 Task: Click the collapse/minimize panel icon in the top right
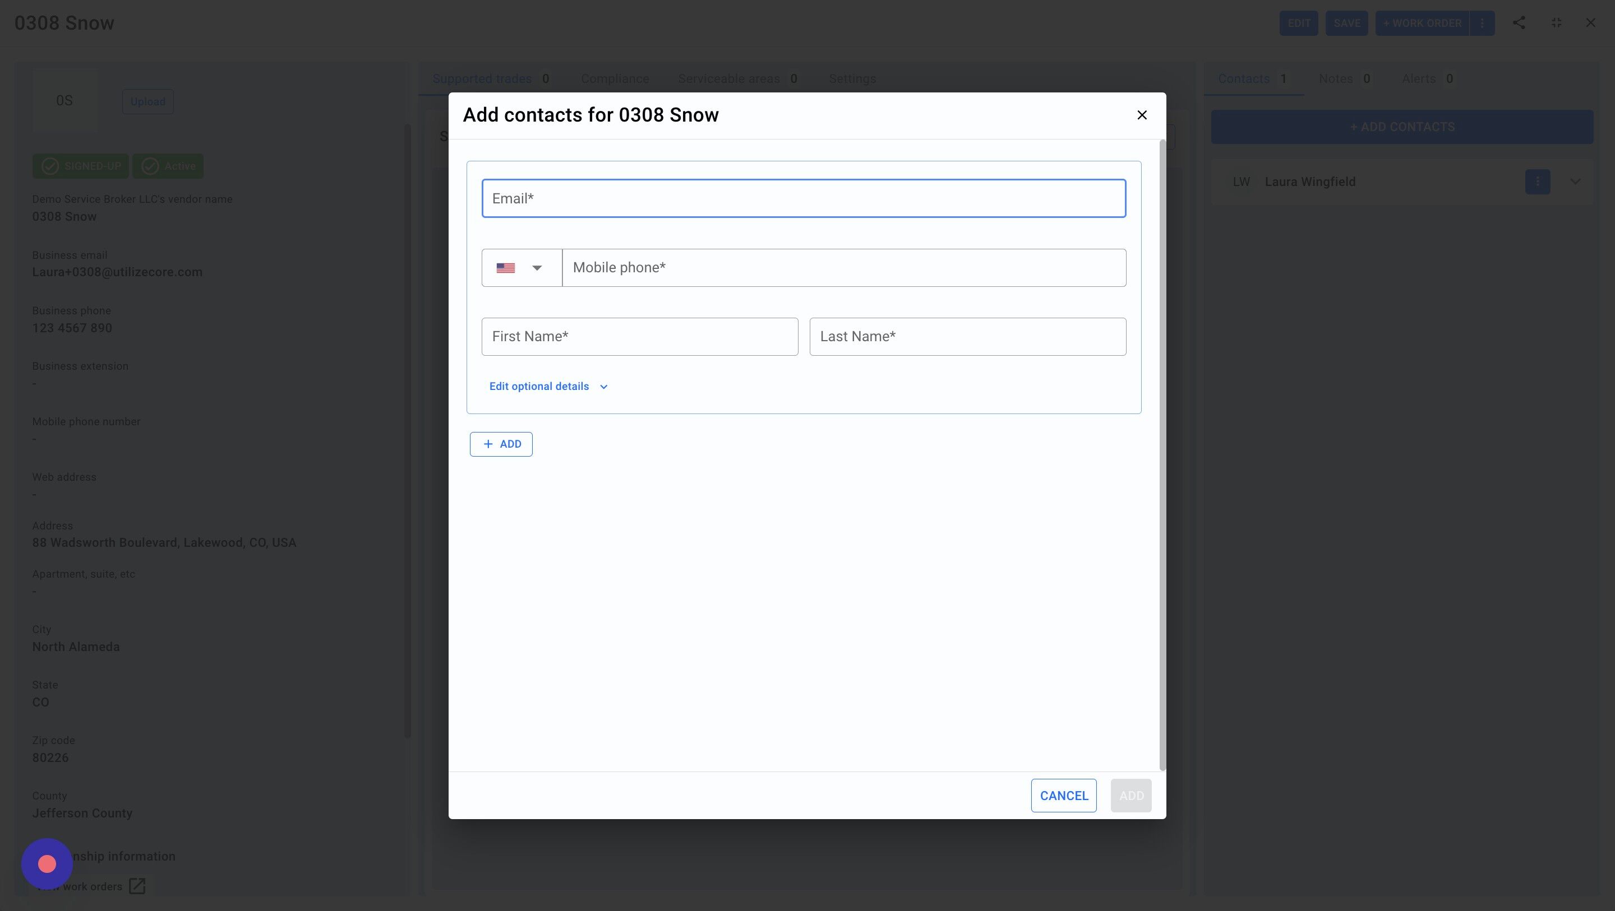[x=1556, y=23]
